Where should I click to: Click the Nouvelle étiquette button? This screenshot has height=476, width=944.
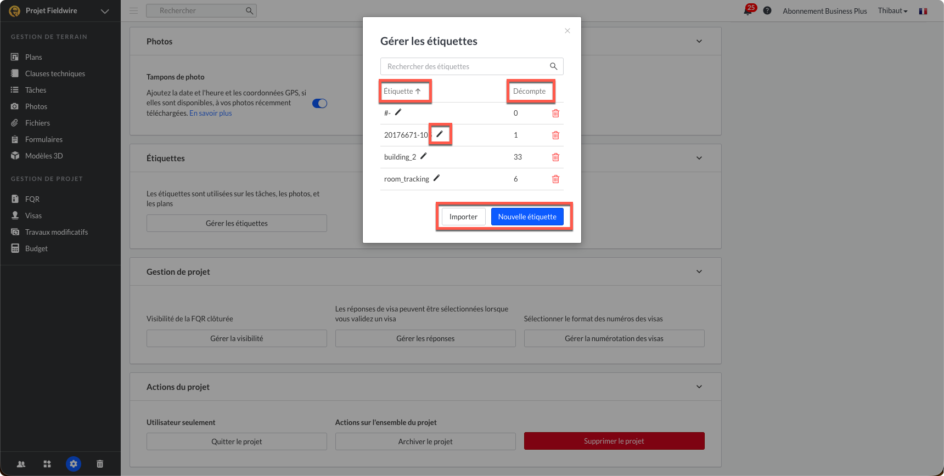[x=527, y=217]
